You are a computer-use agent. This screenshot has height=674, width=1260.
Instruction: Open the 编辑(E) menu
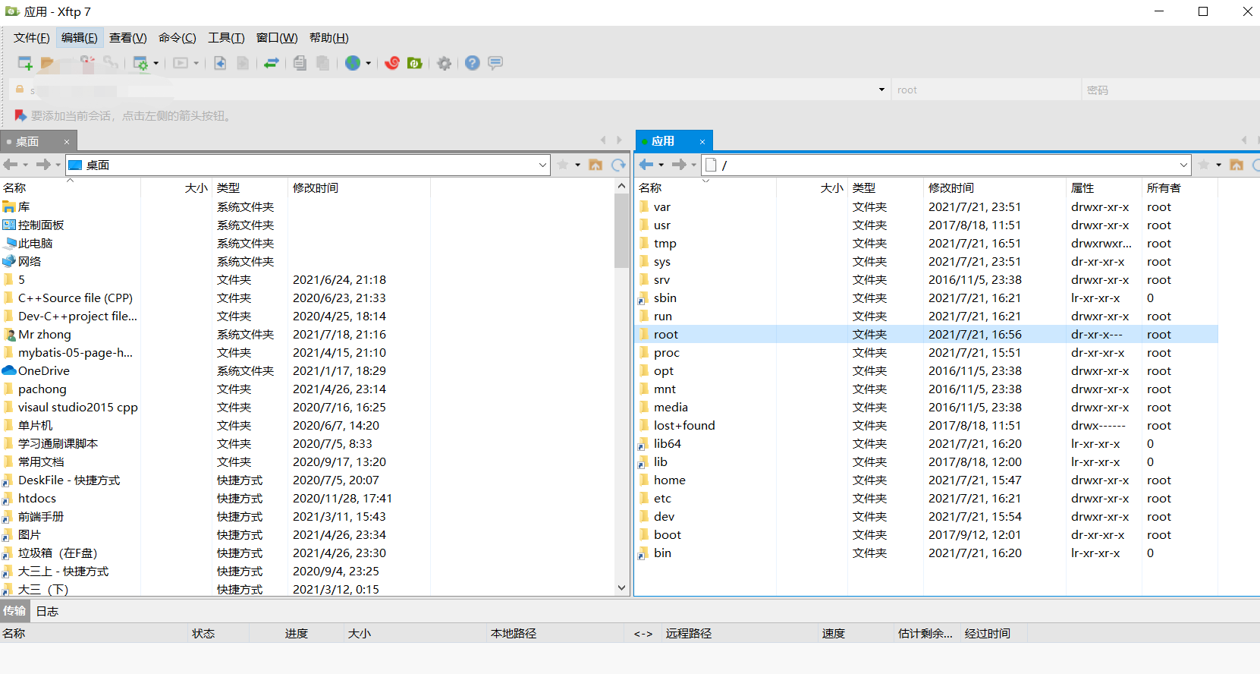(x=79, y=38)
